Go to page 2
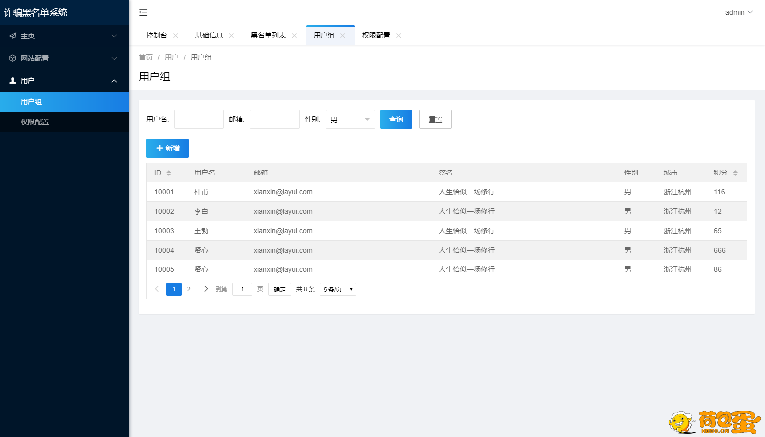Screen dimensions: 765x437 (x=189, y=289)
